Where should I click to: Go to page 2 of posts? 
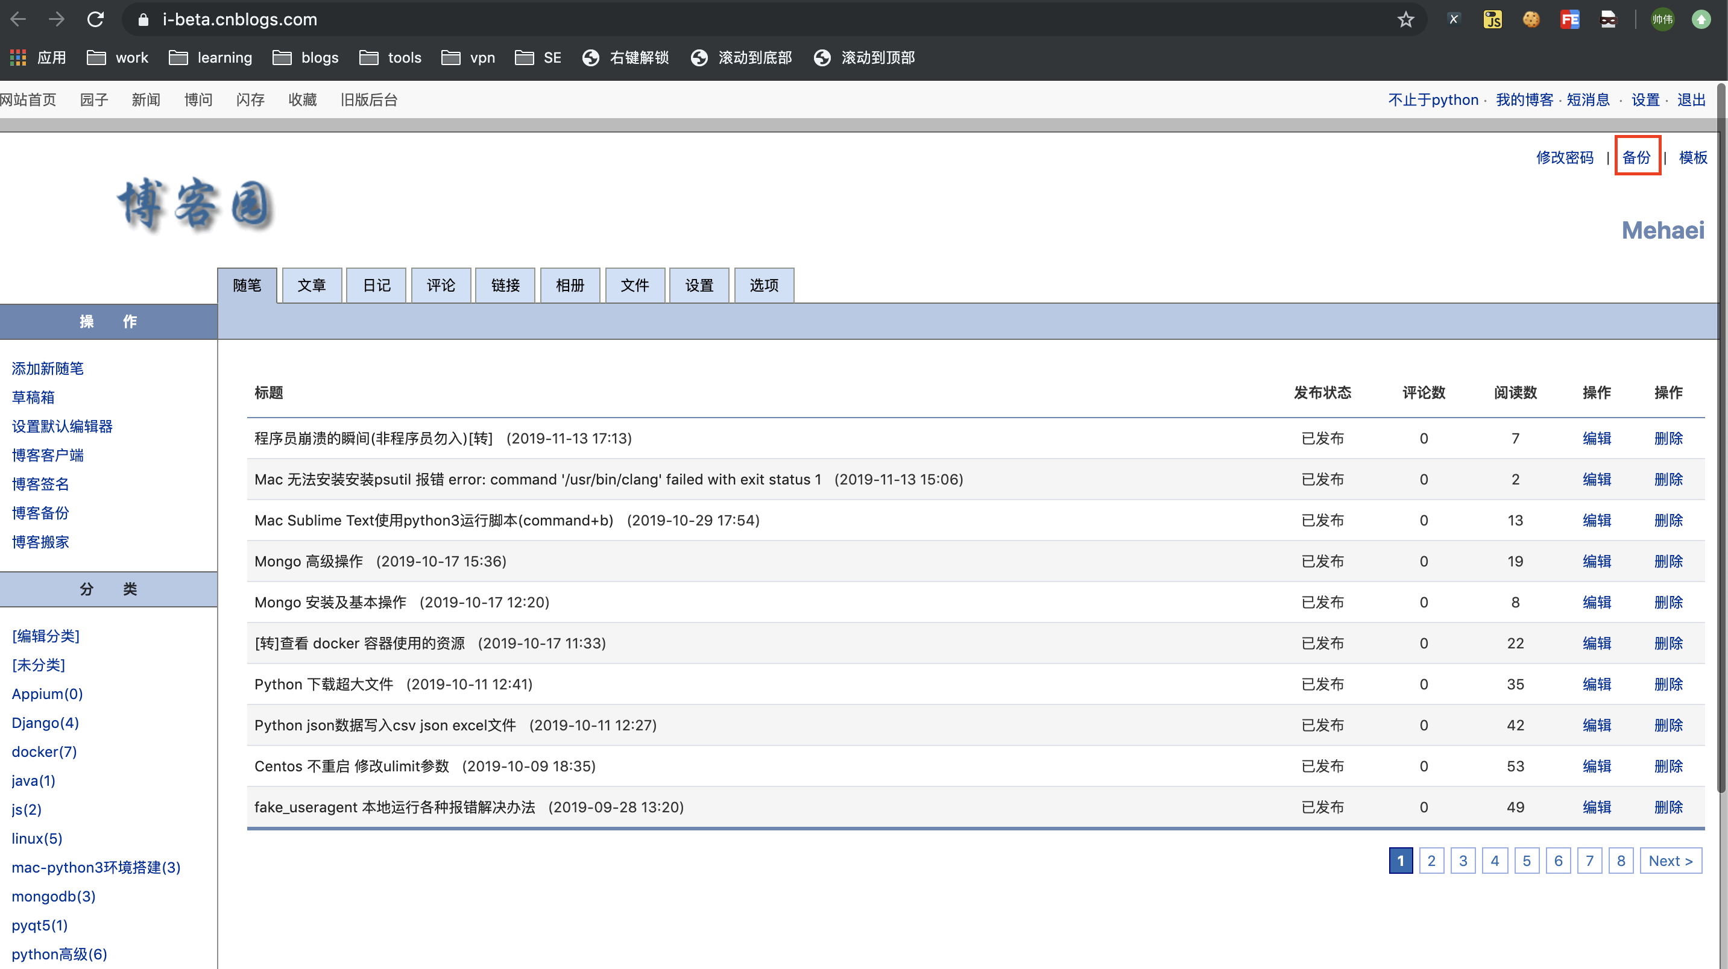point(1431,861)
